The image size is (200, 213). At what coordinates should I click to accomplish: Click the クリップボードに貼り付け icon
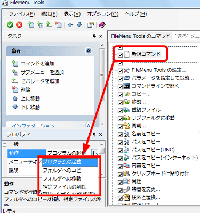126,174
